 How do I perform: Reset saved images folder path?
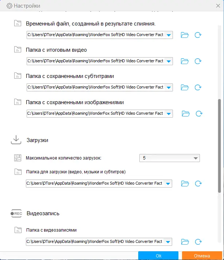pyautogui.click(x=199, y=114)
